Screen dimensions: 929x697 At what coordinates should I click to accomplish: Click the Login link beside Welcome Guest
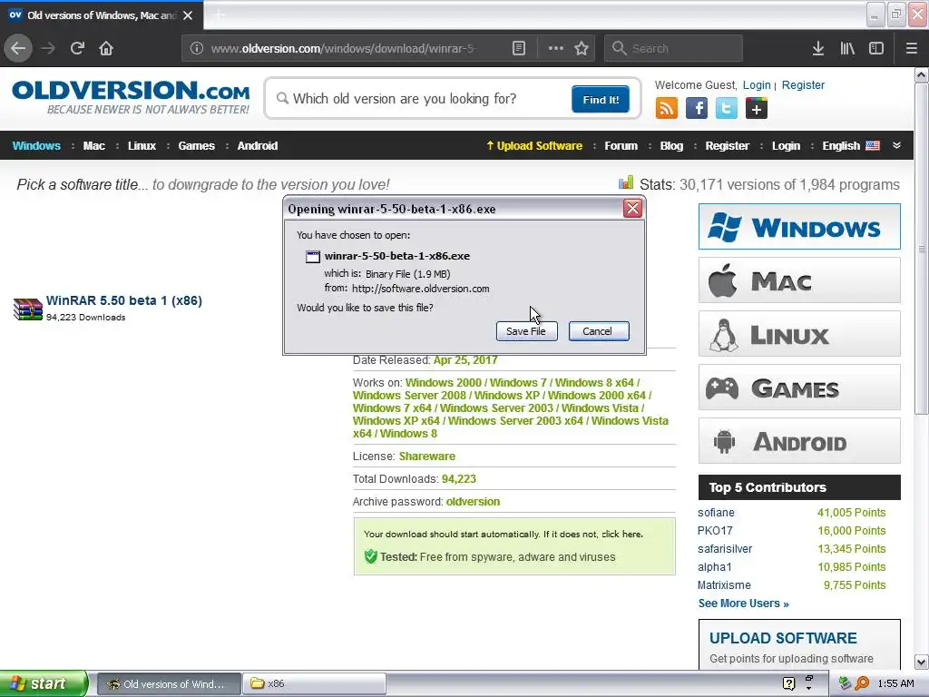pyautogui.click(x=757, y=84)
